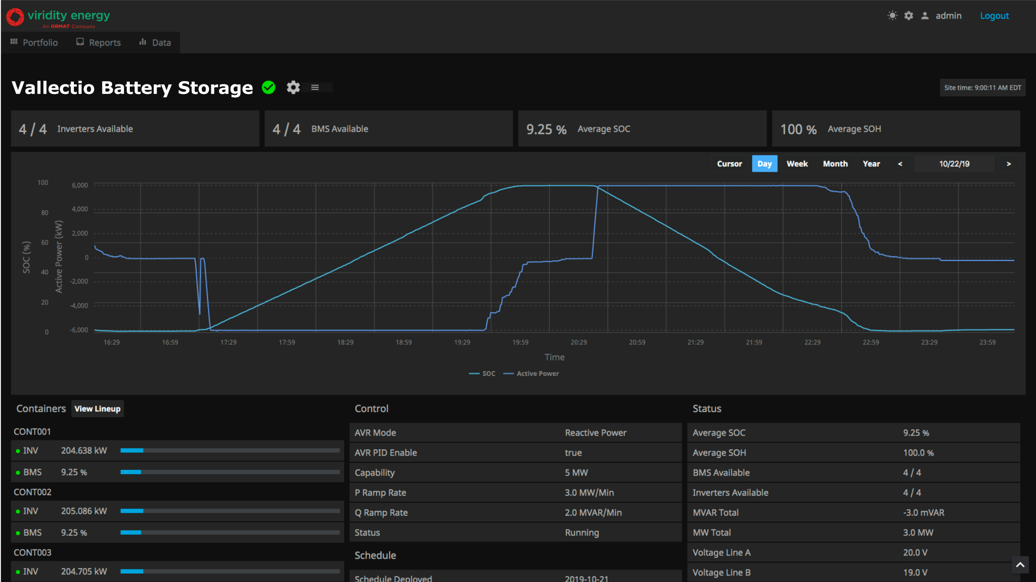Click the Site time display
Image resolution: width=1036 pixels, height=582 pixels.
(983, 88)
